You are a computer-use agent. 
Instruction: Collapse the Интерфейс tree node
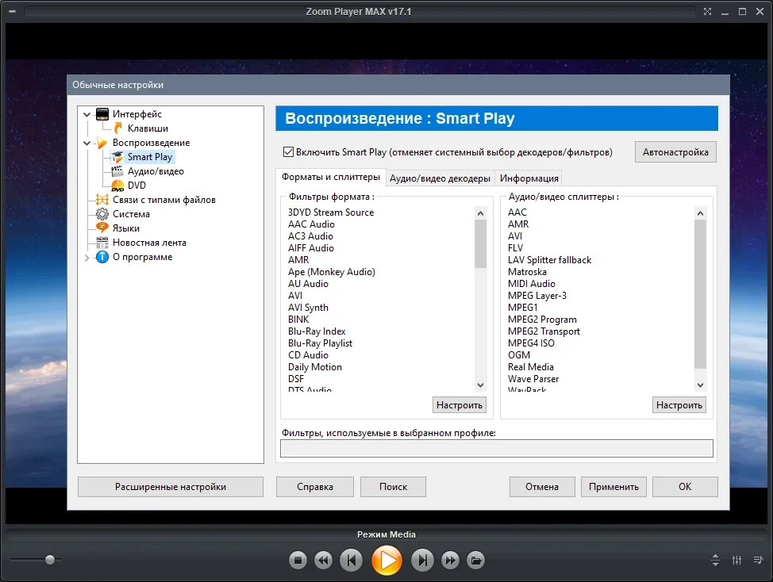coord(87,115)
